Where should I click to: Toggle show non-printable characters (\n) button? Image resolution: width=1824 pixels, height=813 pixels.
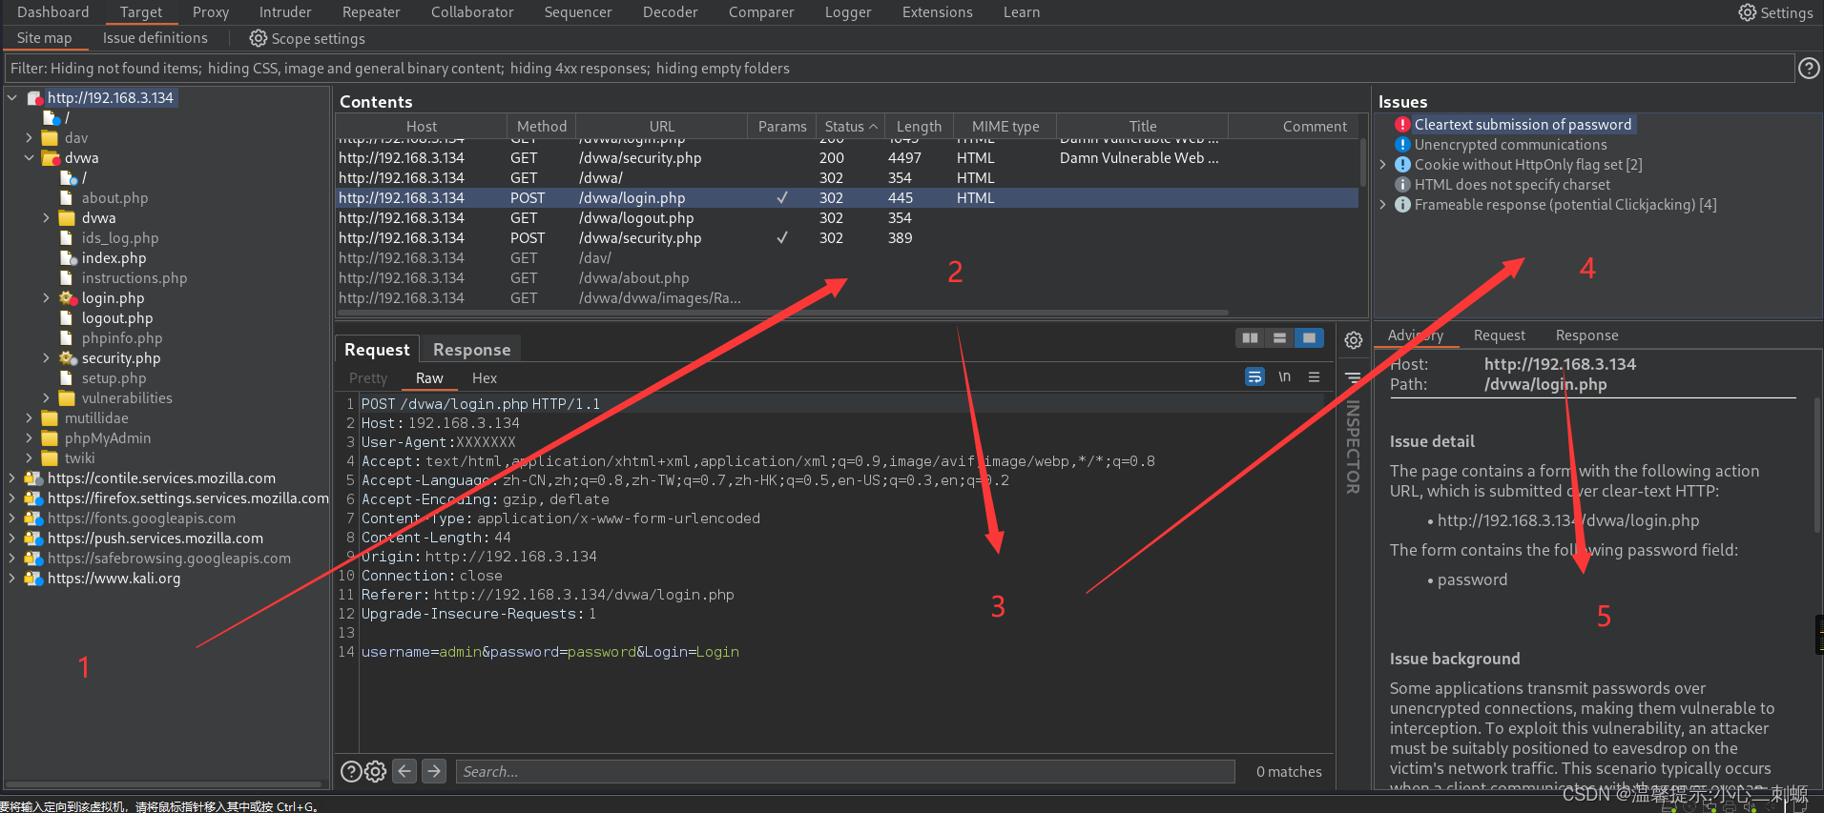pos(1284,377)
